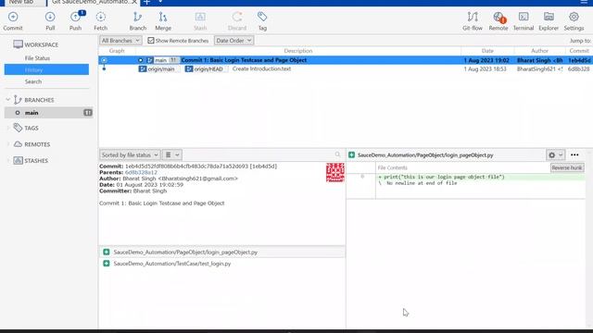Click the Push toolbar icon
The image size is (593, 333).
coord(76,21)
